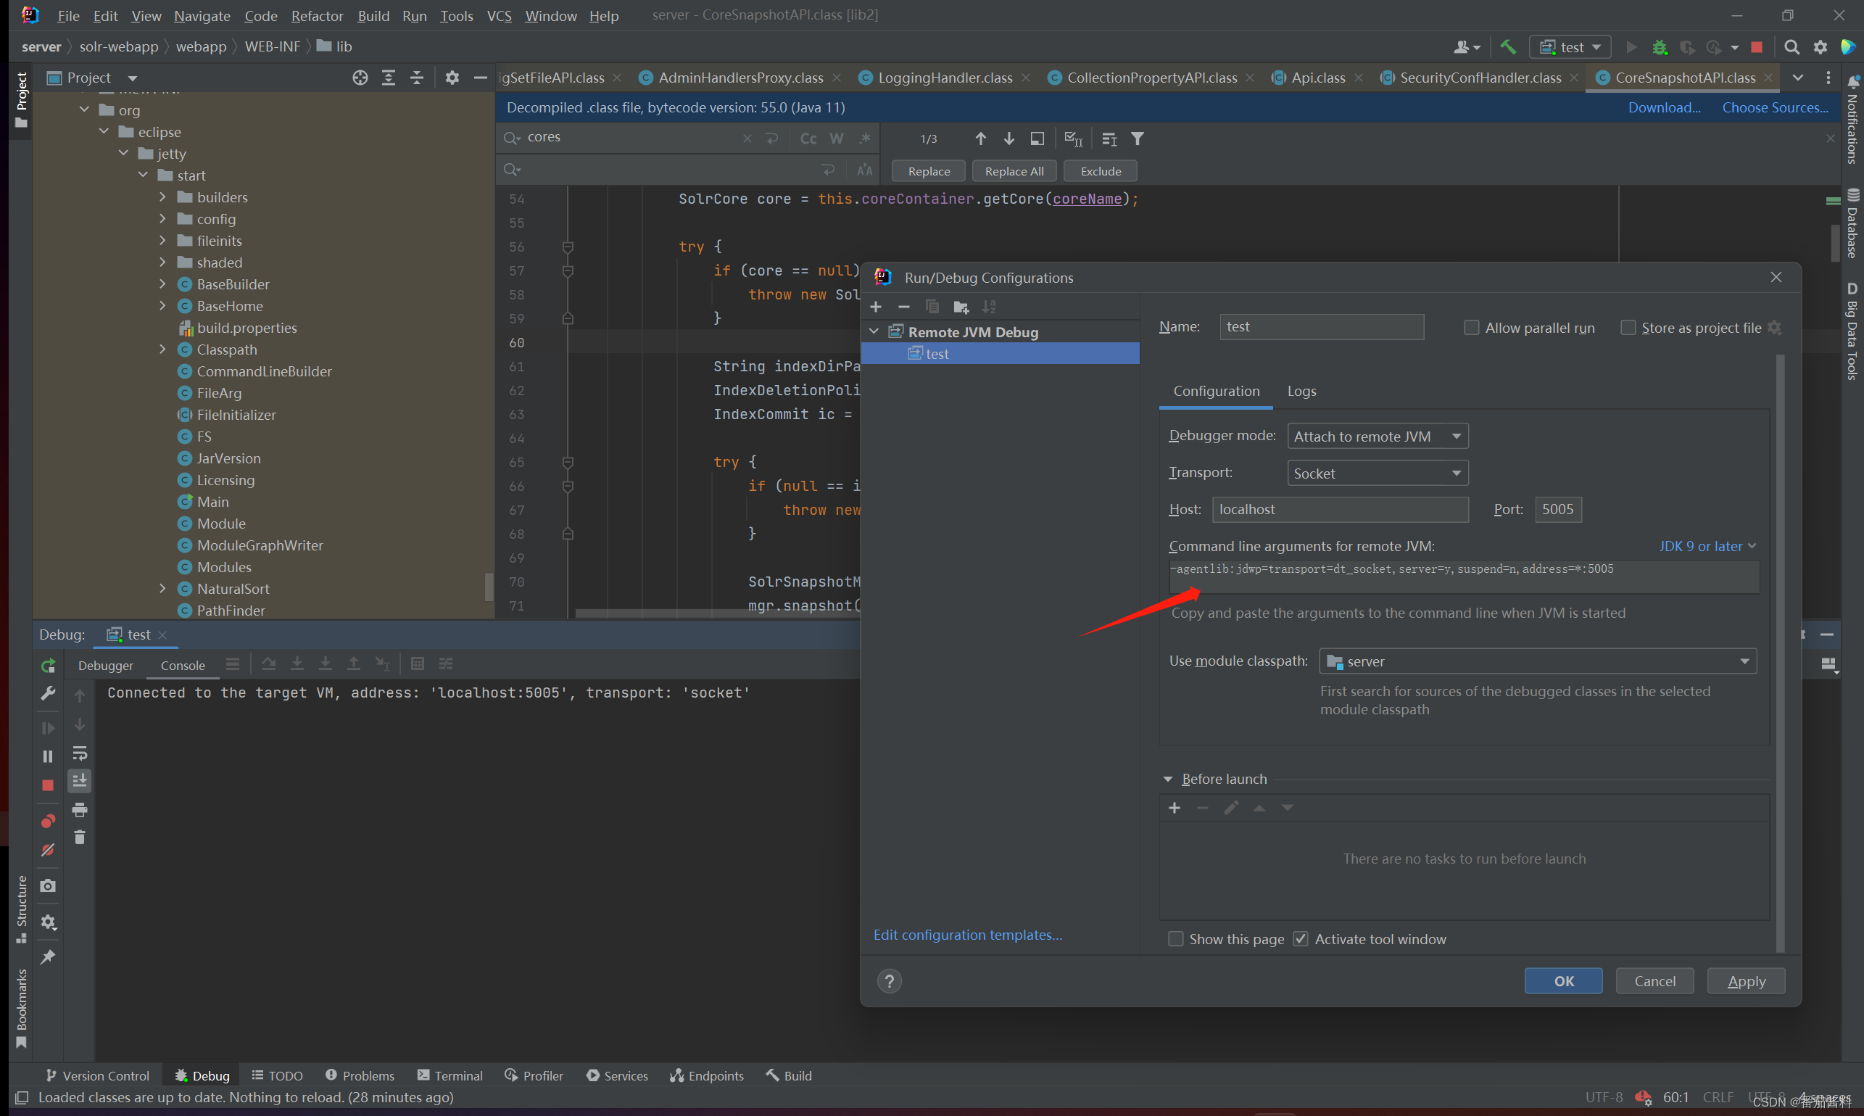The height and width of the screenshot is (1116, 1864).
Task: Click the Remote JVM Debug configuration icon
Action: 896,331
